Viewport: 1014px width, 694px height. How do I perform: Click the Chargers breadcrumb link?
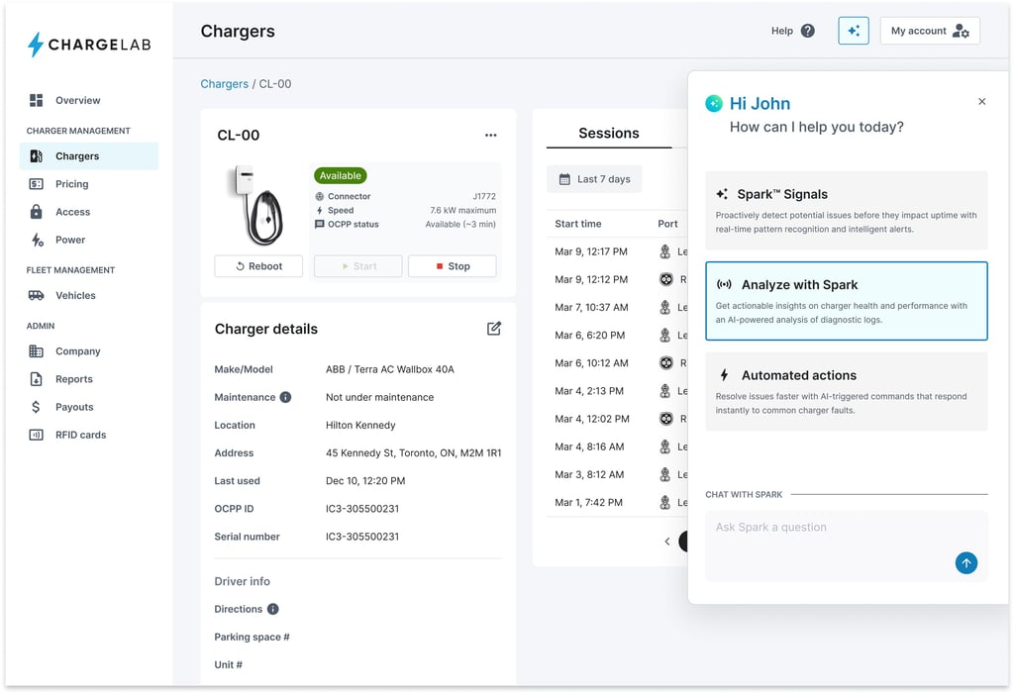coord(225,84)
